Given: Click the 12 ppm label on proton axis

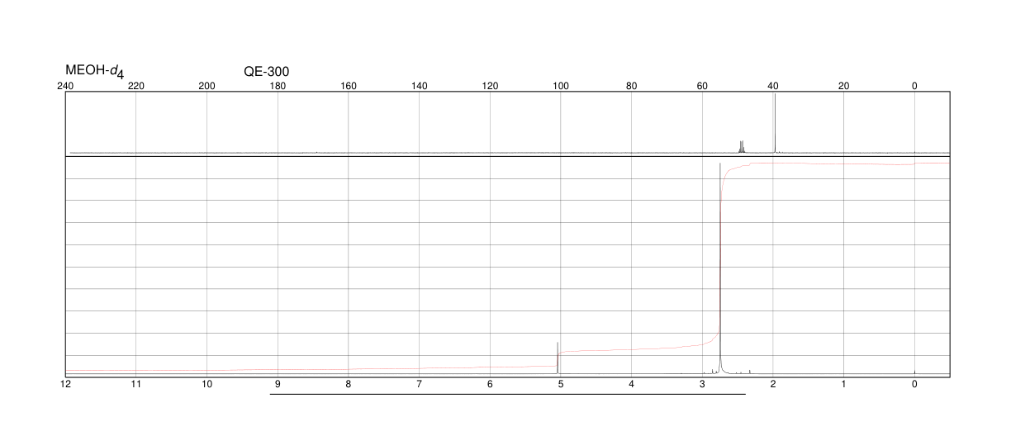Looking at the screenshot, I should pos(65,384).
